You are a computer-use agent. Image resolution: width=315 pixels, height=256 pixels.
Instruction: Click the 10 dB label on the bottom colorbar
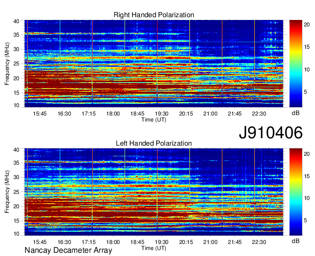point(307,198)
